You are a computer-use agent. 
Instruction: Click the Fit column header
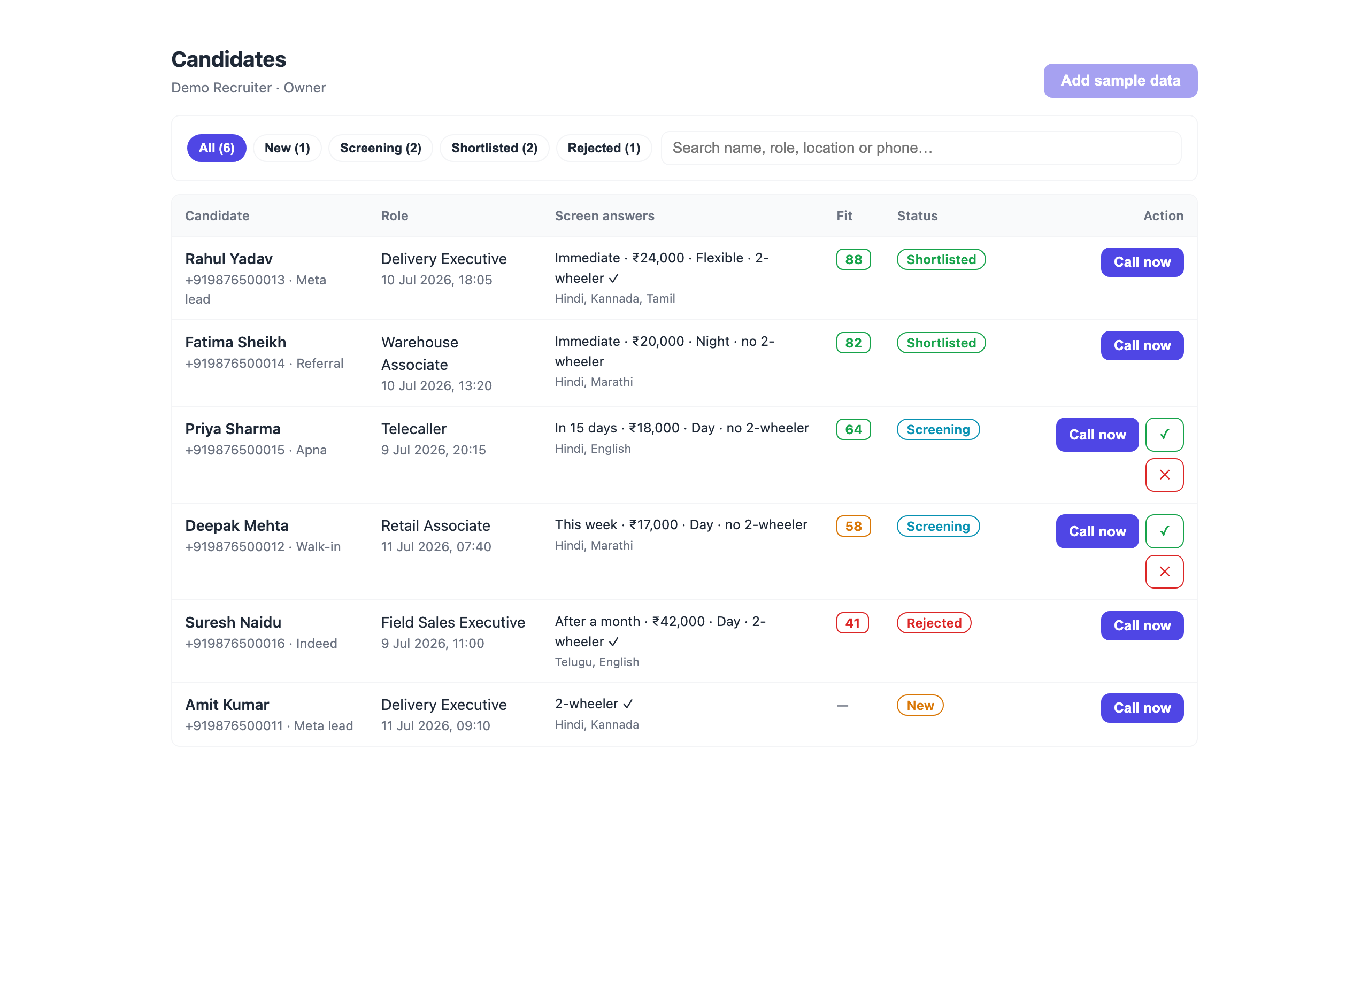(x=844, y=215)
